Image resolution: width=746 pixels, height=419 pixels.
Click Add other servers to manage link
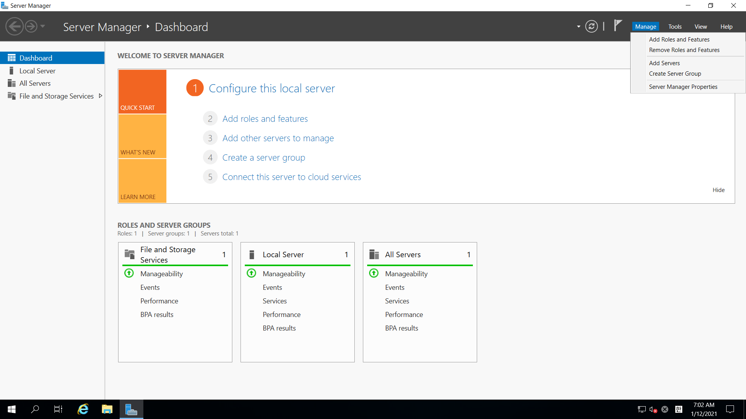point(278,138)
